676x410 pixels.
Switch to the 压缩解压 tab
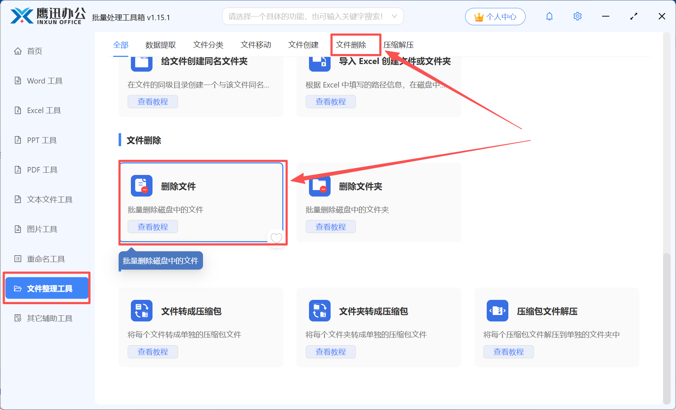point(398,45)
